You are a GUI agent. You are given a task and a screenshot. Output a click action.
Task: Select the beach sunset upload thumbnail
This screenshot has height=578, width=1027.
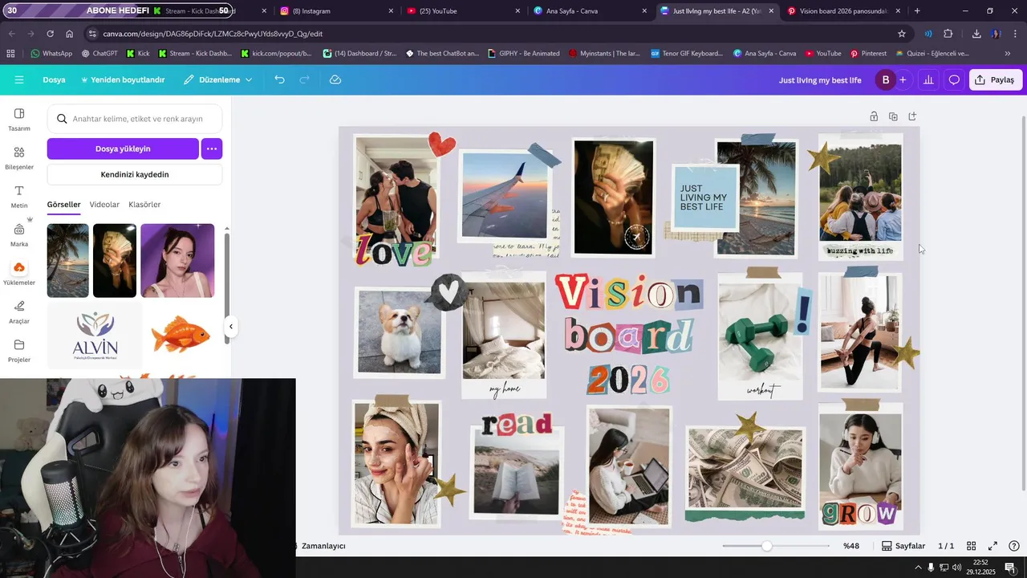[68, 261]
